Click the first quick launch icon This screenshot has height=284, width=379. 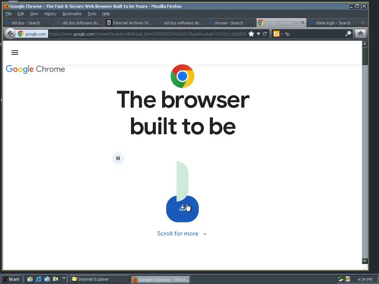30,279
